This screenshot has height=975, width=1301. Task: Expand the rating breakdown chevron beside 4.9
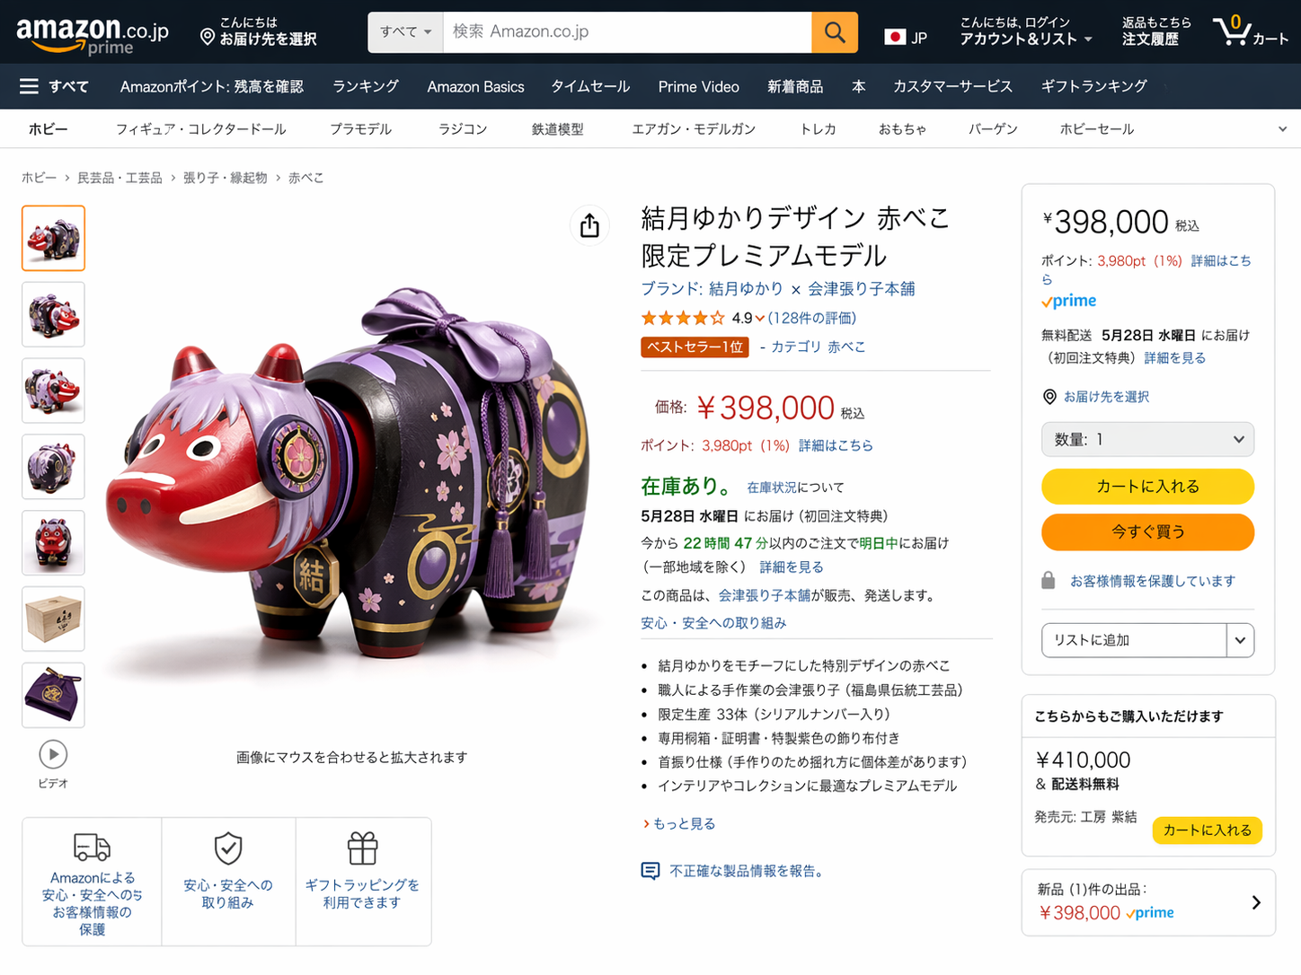(x=760, y=319)
